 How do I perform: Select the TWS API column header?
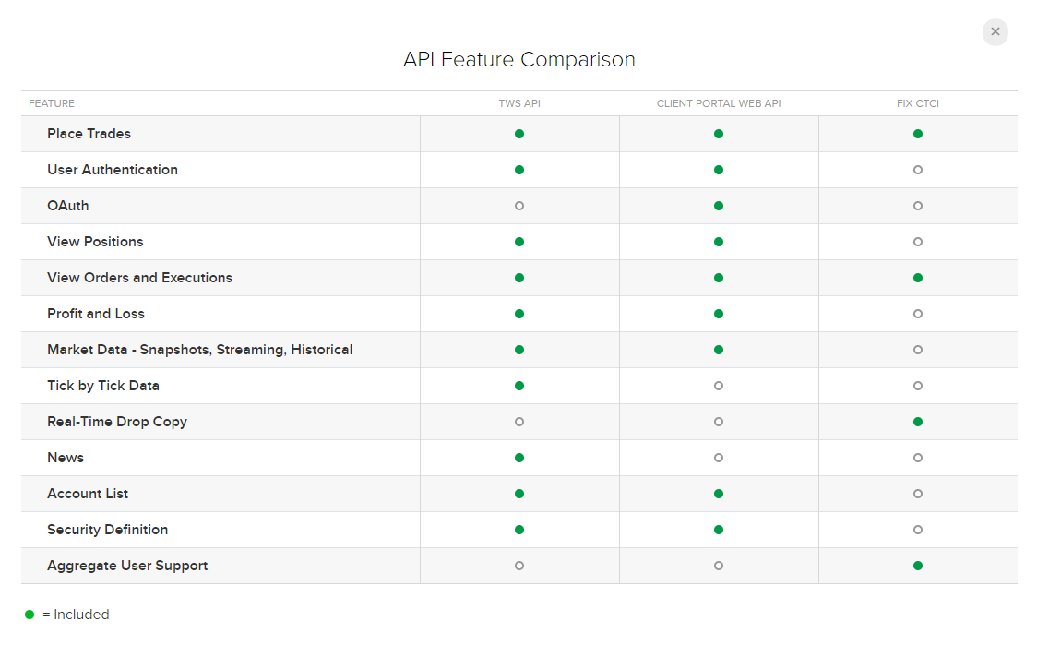519,103
